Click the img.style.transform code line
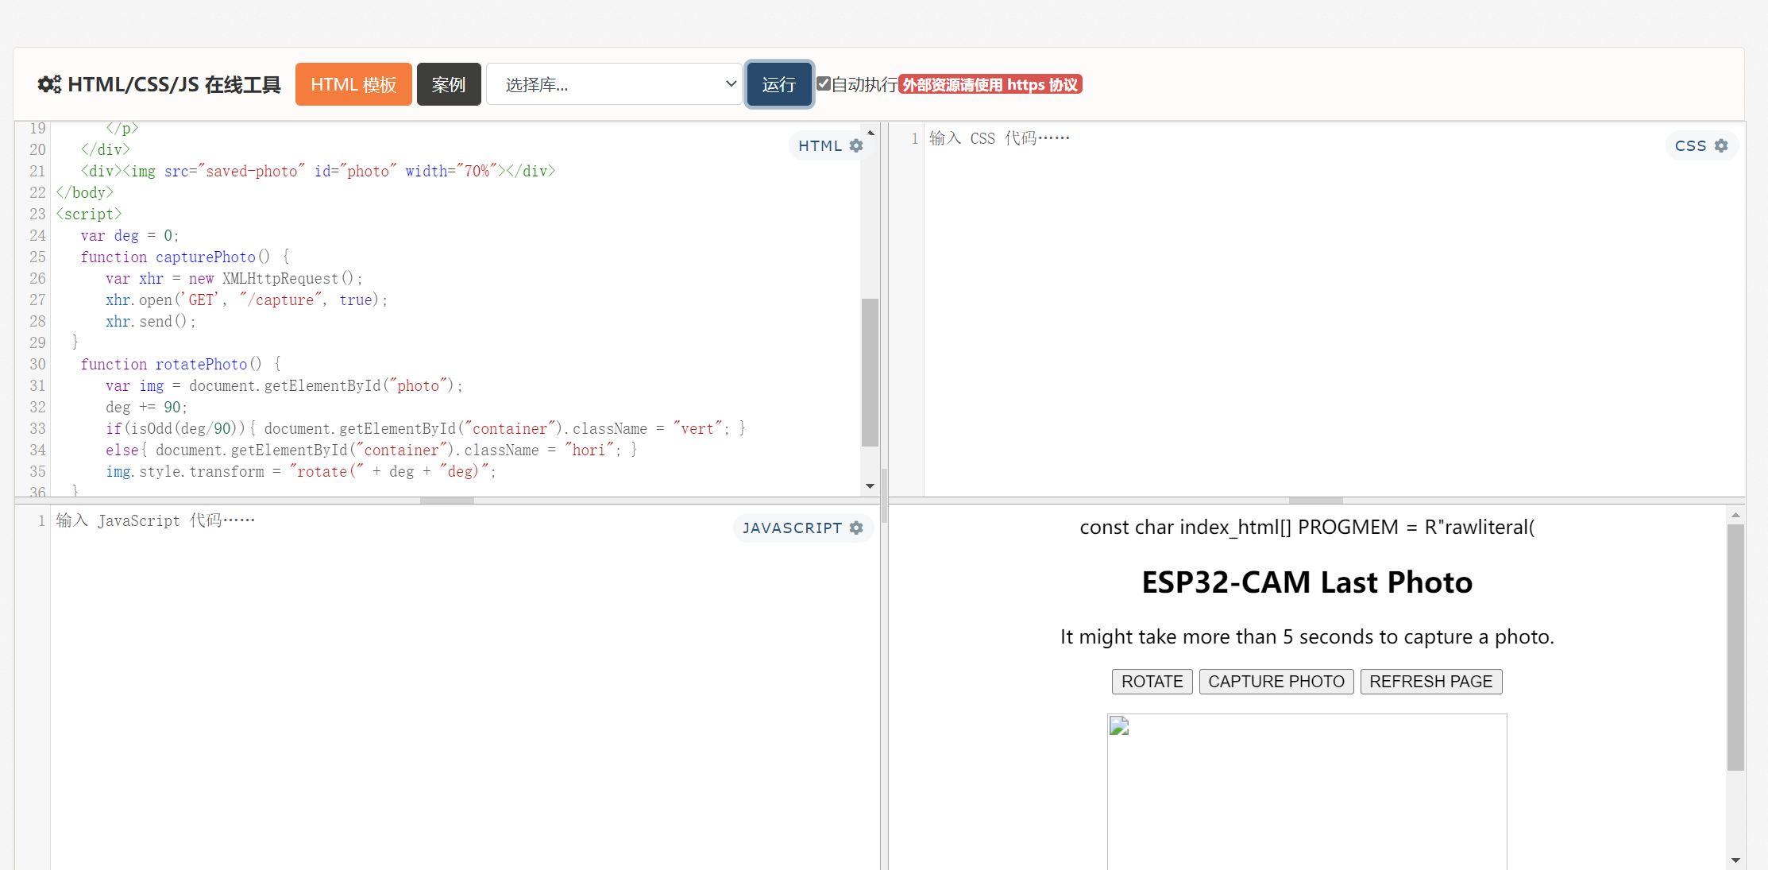 pyautogui.click(x=301, y=472)
